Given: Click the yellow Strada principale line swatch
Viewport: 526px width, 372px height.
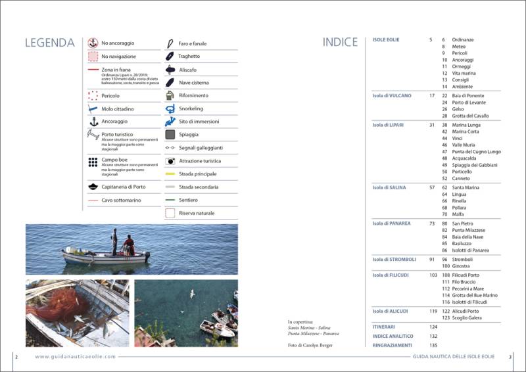Looking at the screenshot, I should [170, 174].
